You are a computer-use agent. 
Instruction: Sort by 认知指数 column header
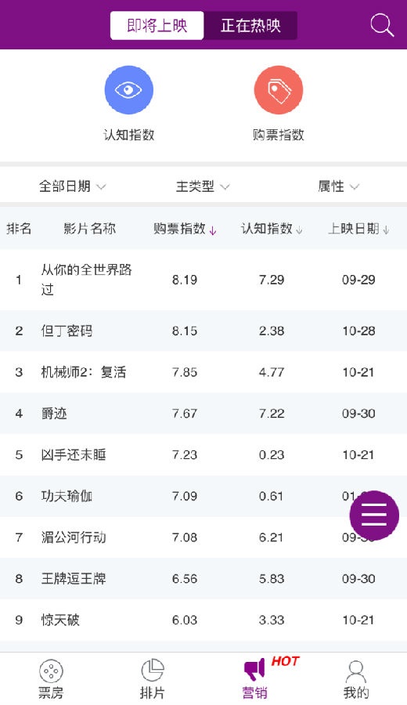coord(272,229)
